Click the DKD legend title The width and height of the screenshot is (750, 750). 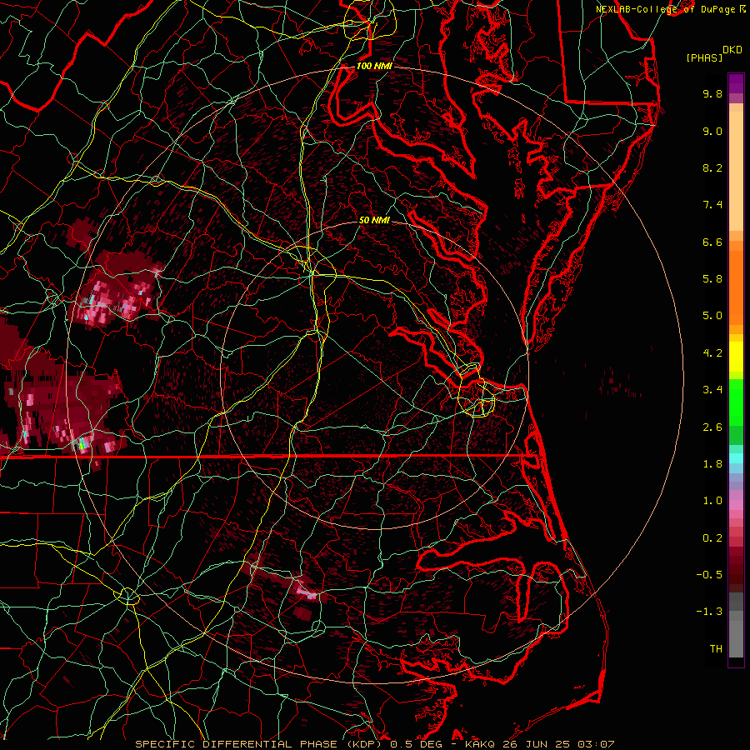pyautogui.click(x=732, y=50)
